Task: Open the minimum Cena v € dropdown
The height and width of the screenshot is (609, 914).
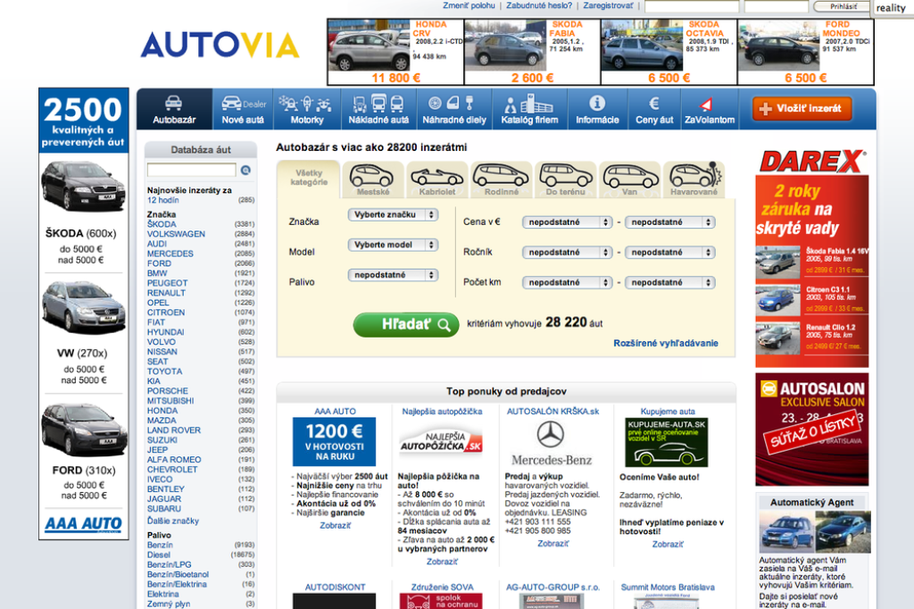Action: (567, 222)
